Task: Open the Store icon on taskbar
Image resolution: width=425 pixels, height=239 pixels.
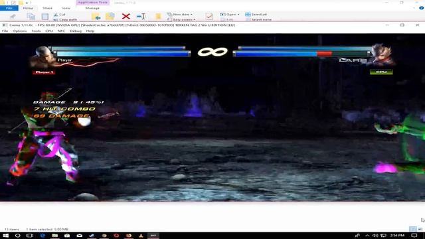Action: (67, 236)
